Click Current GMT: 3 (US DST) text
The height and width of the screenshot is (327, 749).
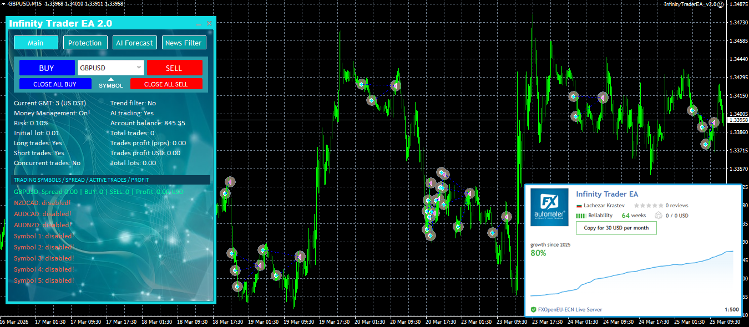point(50,103)
